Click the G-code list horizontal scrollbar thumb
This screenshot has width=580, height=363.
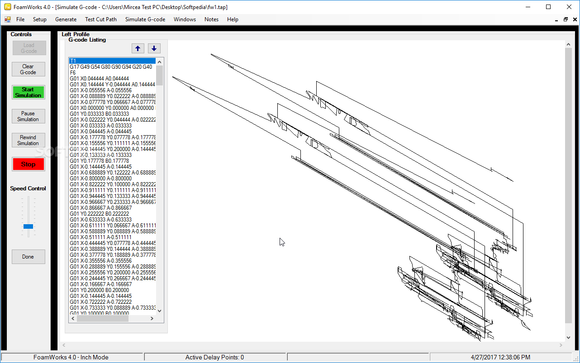pos(102,318)
